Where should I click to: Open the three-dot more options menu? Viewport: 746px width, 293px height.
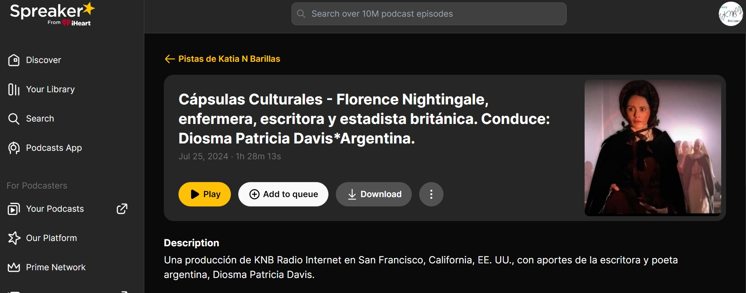pyautogui.click(x=431, y=194)
